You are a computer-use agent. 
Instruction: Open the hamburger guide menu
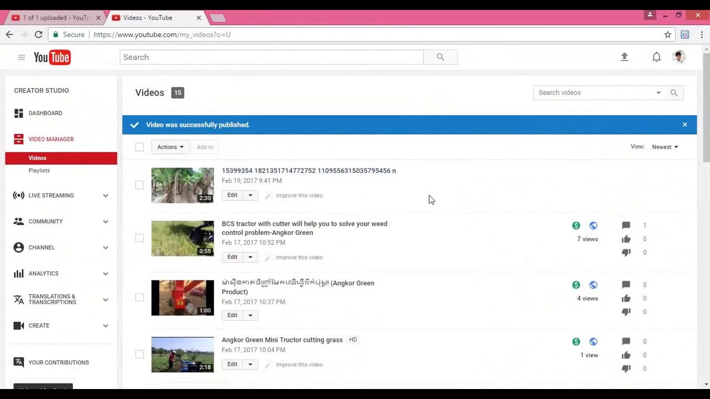click(21, 57)
